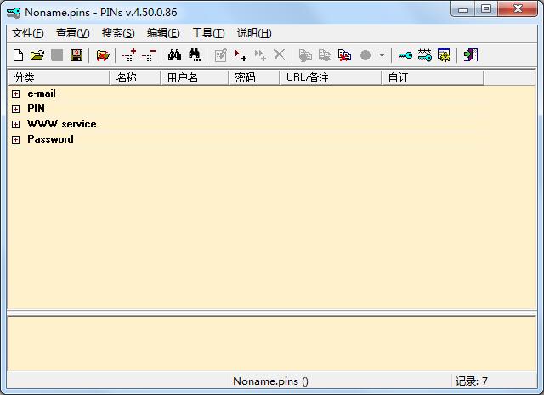
Task: Click the grayed-out duplicate record icon
Action: coord(260,55)
